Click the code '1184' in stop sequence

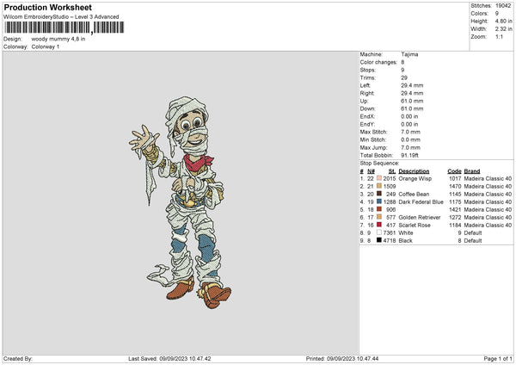[455, 226]
